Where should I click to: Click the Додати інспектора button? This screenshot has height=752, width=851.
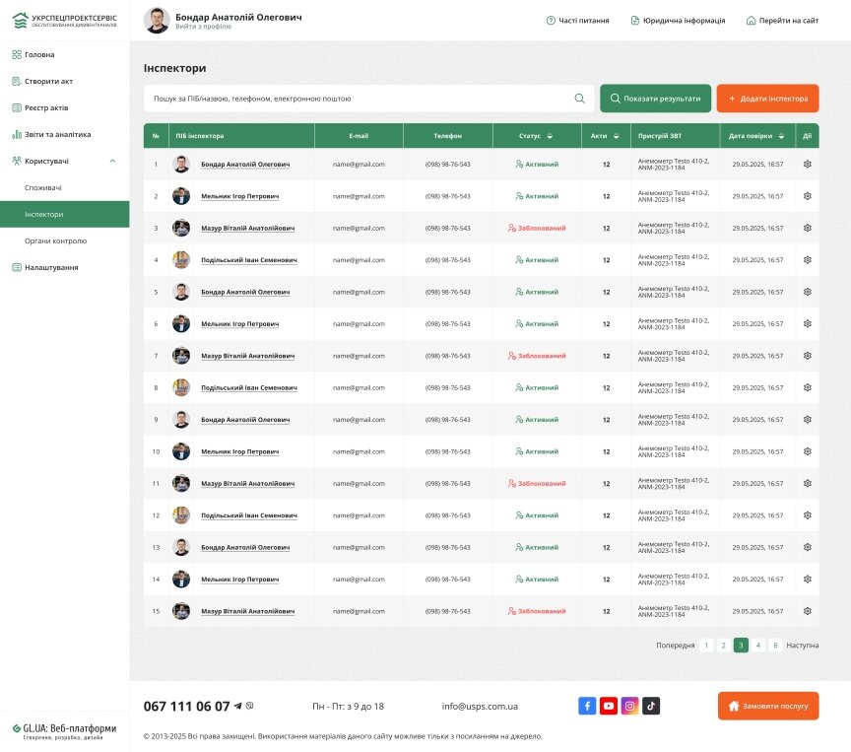pos(767,99)
